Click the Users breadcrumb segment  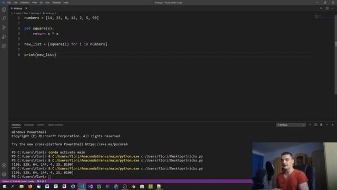pyautogui.click(x=18, y=13)
